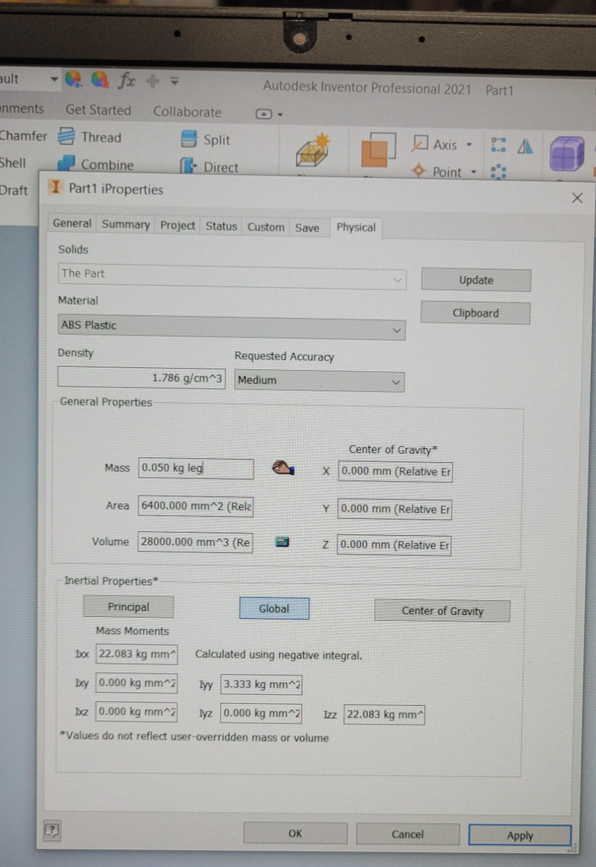The width and height of the screenshot is (596, 867).
Task: Click the Axis work feature icon
Action: point(420,144)
